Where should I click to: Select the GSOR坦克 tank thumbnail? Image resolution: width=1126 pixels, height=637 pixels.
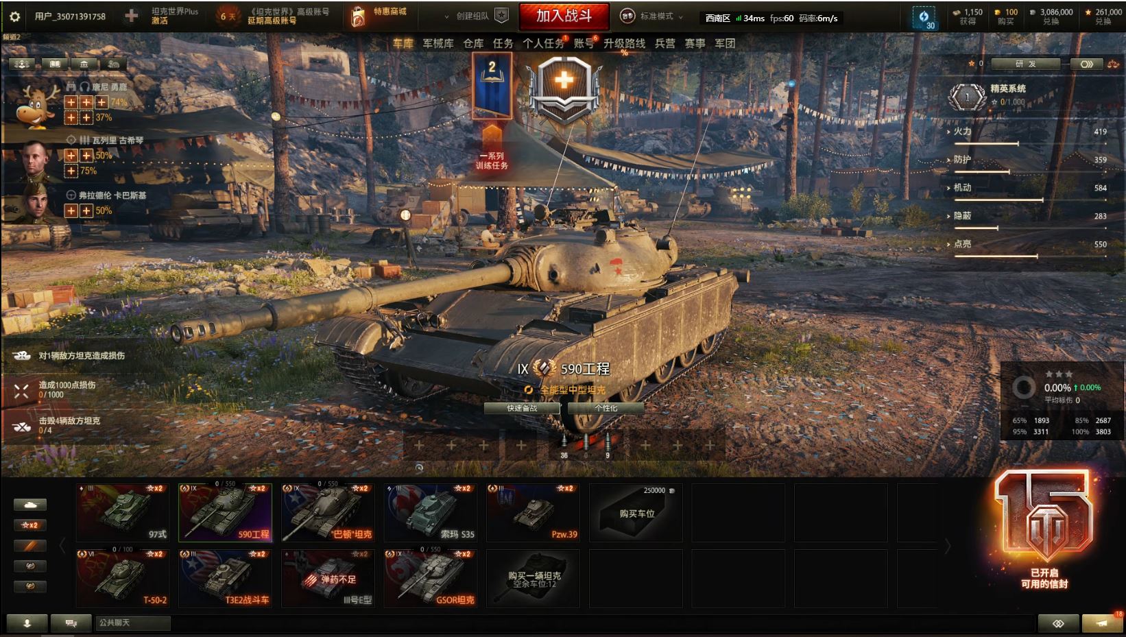pyautogui.click(x=431, y=577)
